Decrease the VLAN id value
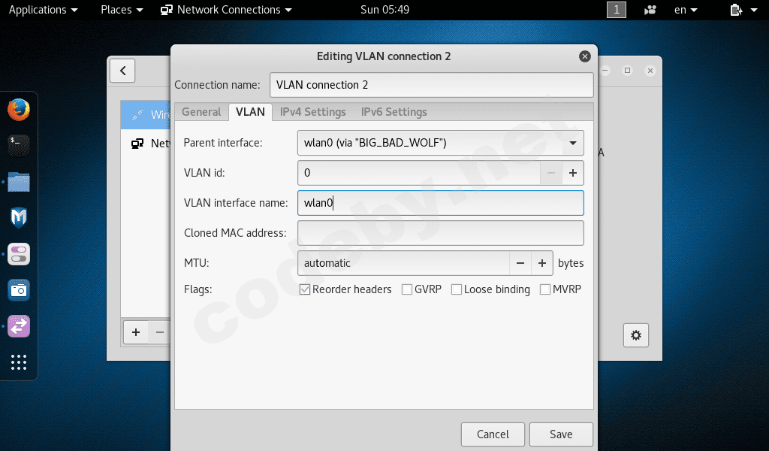Screen dimensions: 769x451 (551, 173)
